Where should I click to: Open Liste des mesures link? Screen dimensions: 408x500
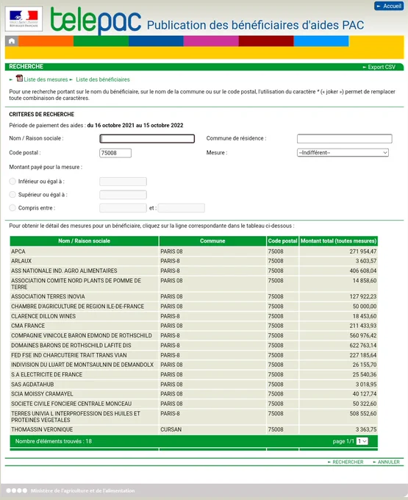coord(46,79)
